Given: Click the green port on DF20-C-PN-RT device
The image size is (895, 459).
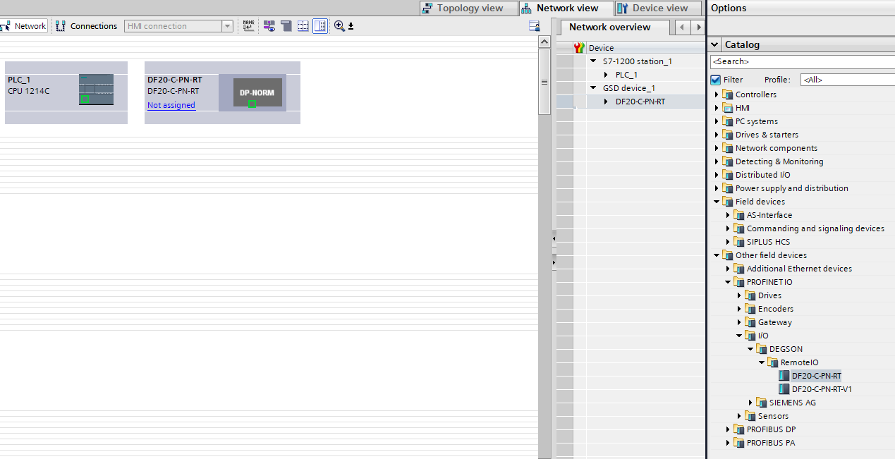Looking at the screenshot, I should tap(252, 104).
